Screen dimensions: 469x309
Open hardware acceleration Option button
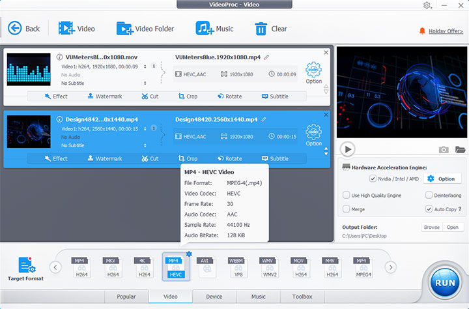tap(442, 179)
